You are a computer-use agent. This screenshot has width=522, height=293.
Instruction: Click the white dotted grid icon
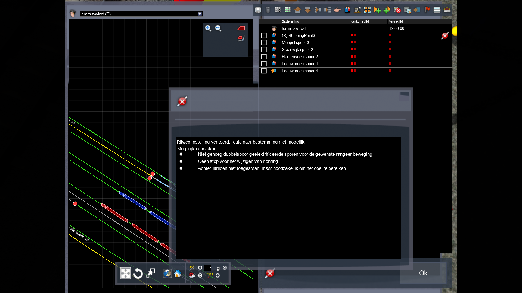[278, 10]
